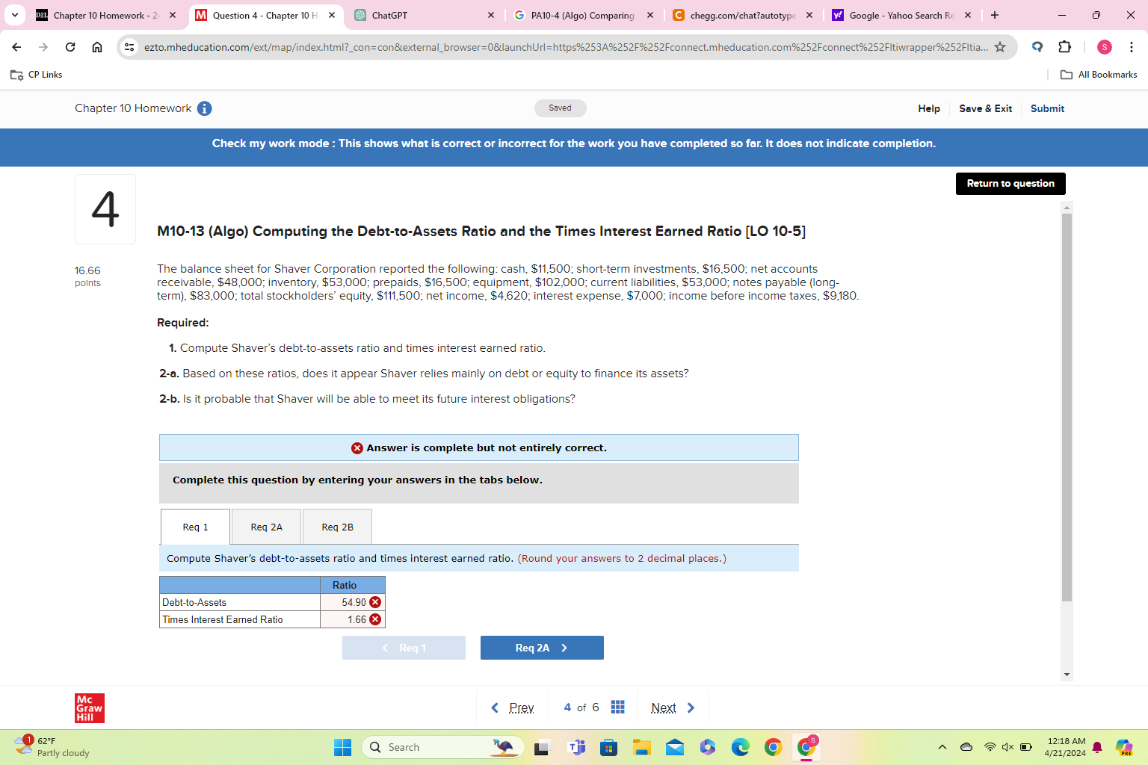Screen dimensions: 1148x765
Task: Unmute the system volume icon
Action: [x=1008, y=746]
